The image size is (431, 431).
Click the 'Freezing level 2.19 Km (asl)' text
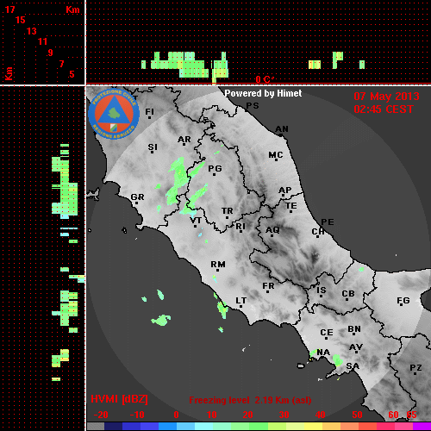tap(250, 400)
